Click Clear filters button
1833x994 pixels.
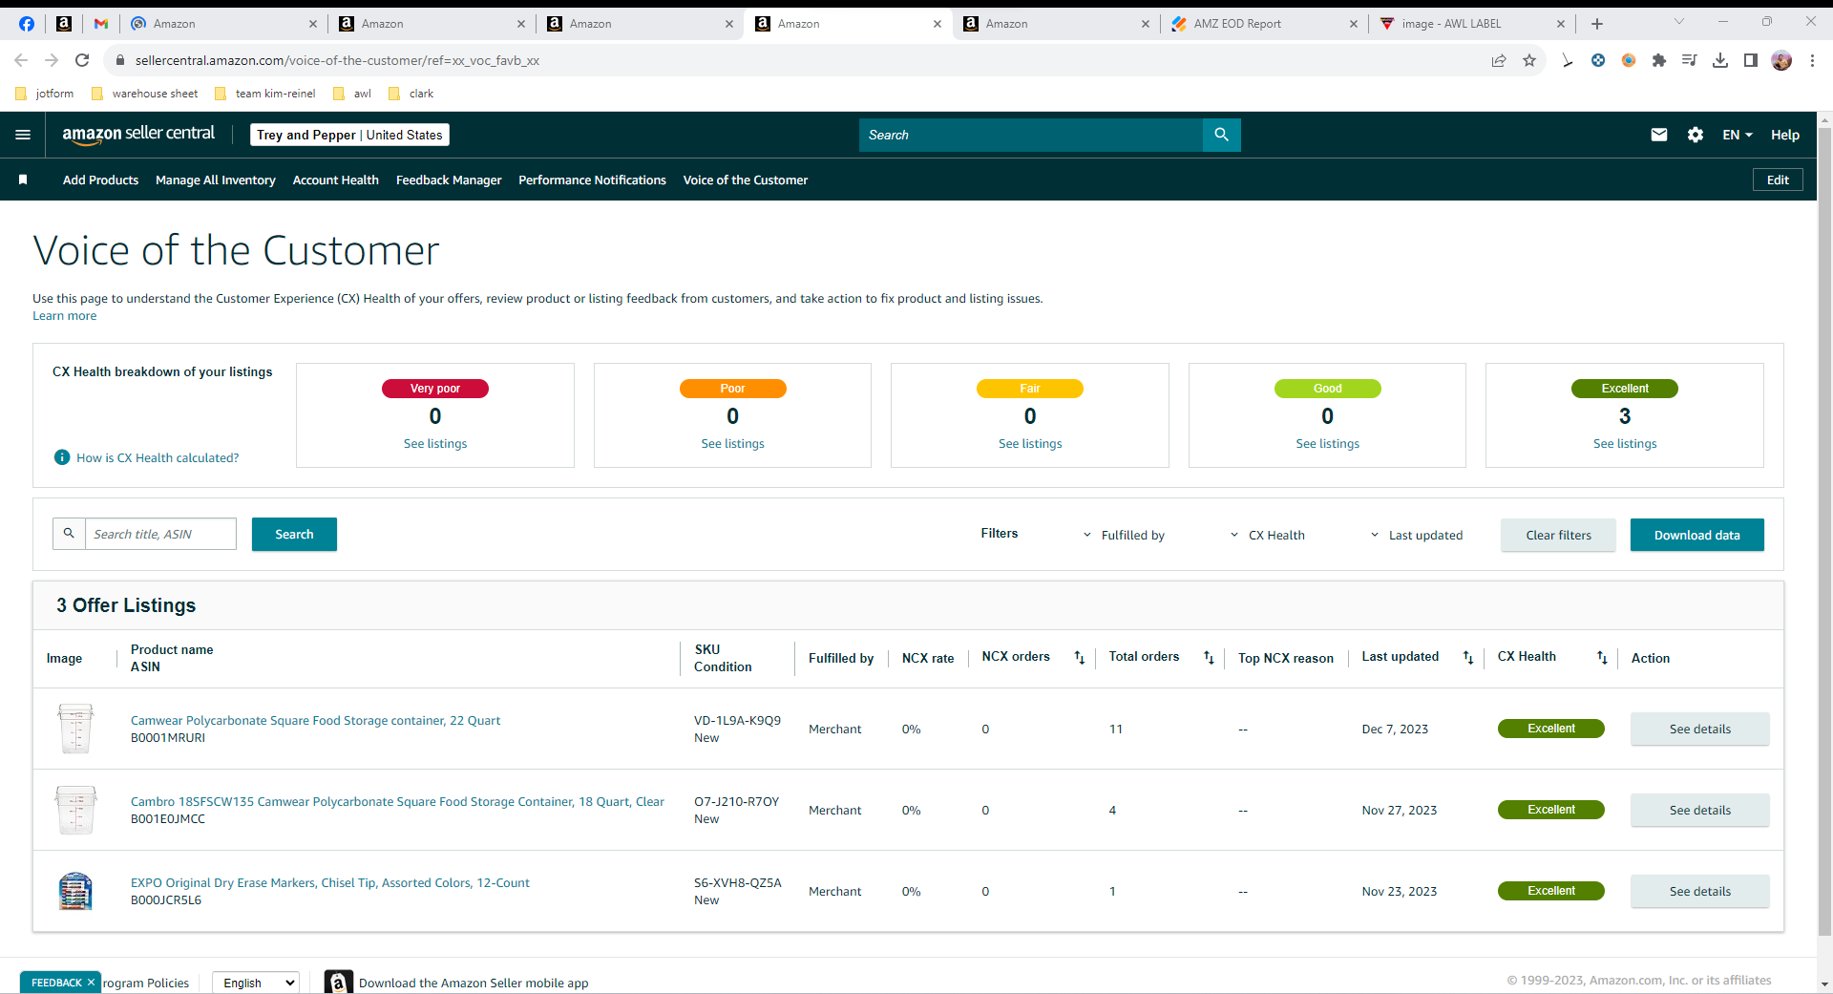coord(1558,535)
